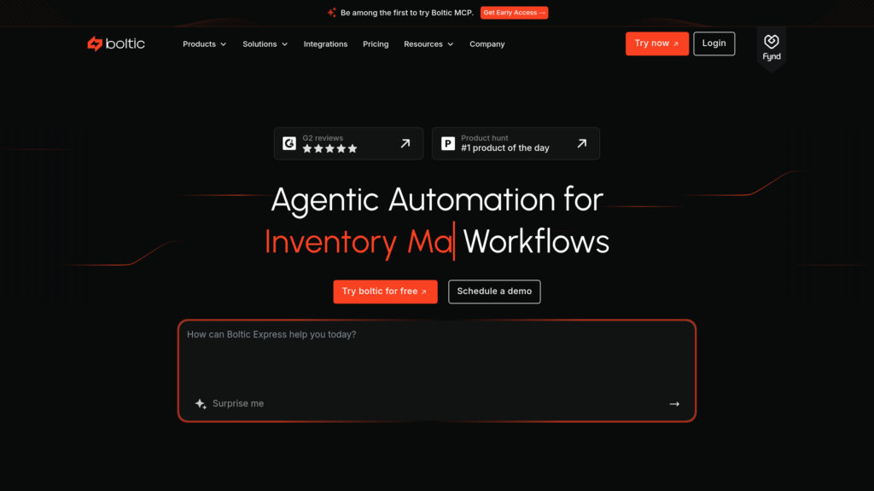Navigate to the Company page
The image size is (874, 491).
tap(487, 44)
